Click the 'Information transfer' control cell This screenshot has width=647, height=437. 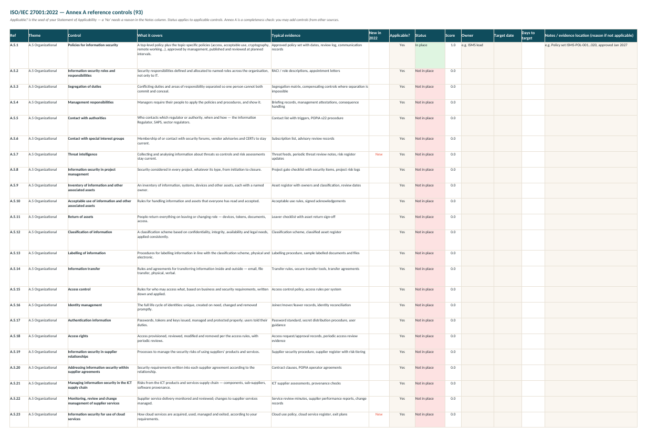tap(102, 276)
